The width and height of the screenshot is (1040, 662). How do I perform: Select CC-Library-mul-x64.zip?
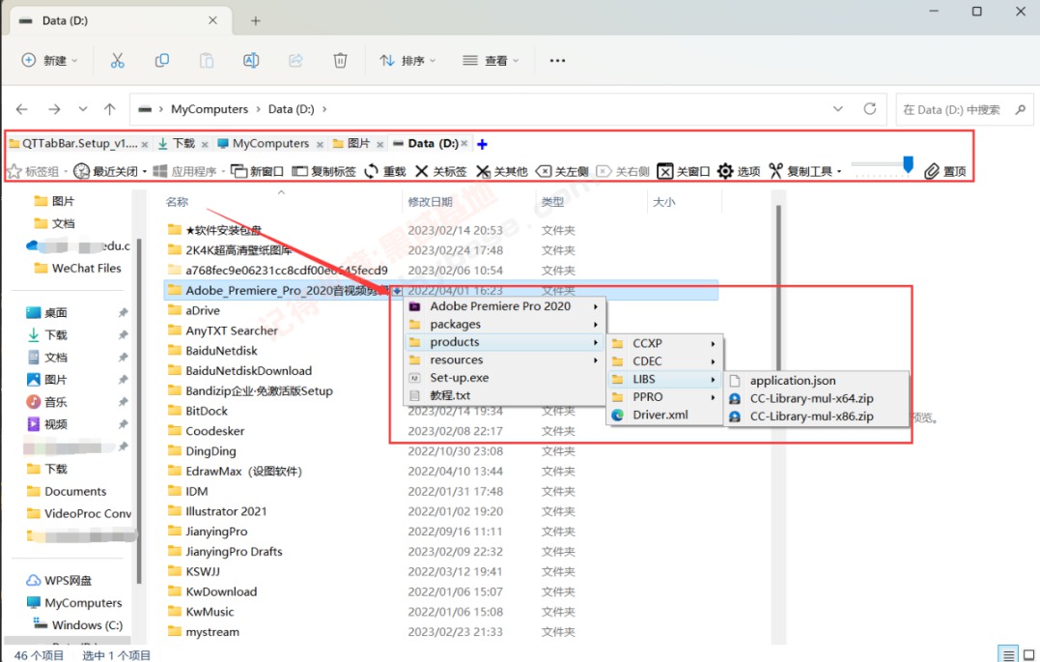pos(817,398)
